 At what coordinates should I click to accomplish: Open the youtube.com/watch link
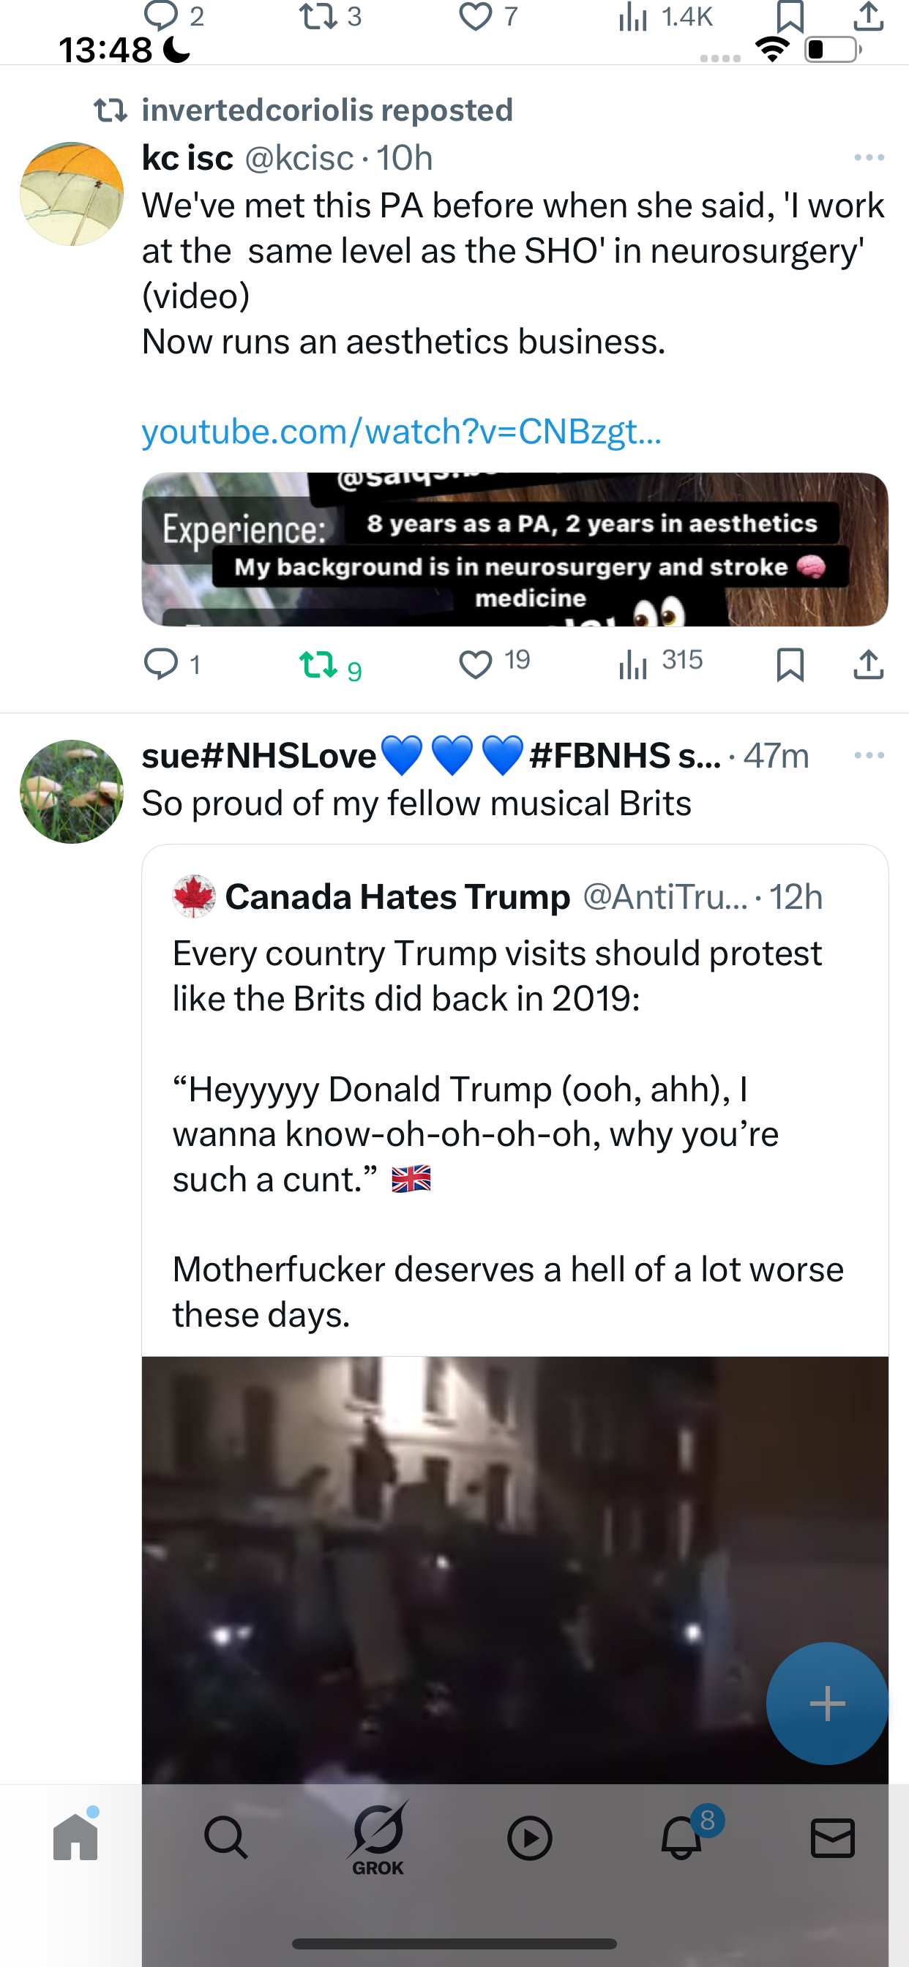402,432
